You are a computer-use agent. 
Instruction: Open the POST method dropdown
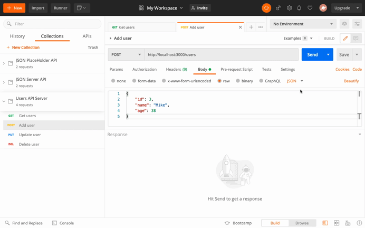tap(126, 54)
